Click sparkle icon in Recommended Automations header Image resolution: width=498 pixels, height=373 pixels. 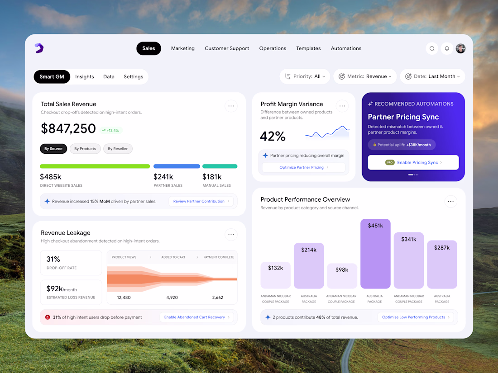tap(370, 104)
